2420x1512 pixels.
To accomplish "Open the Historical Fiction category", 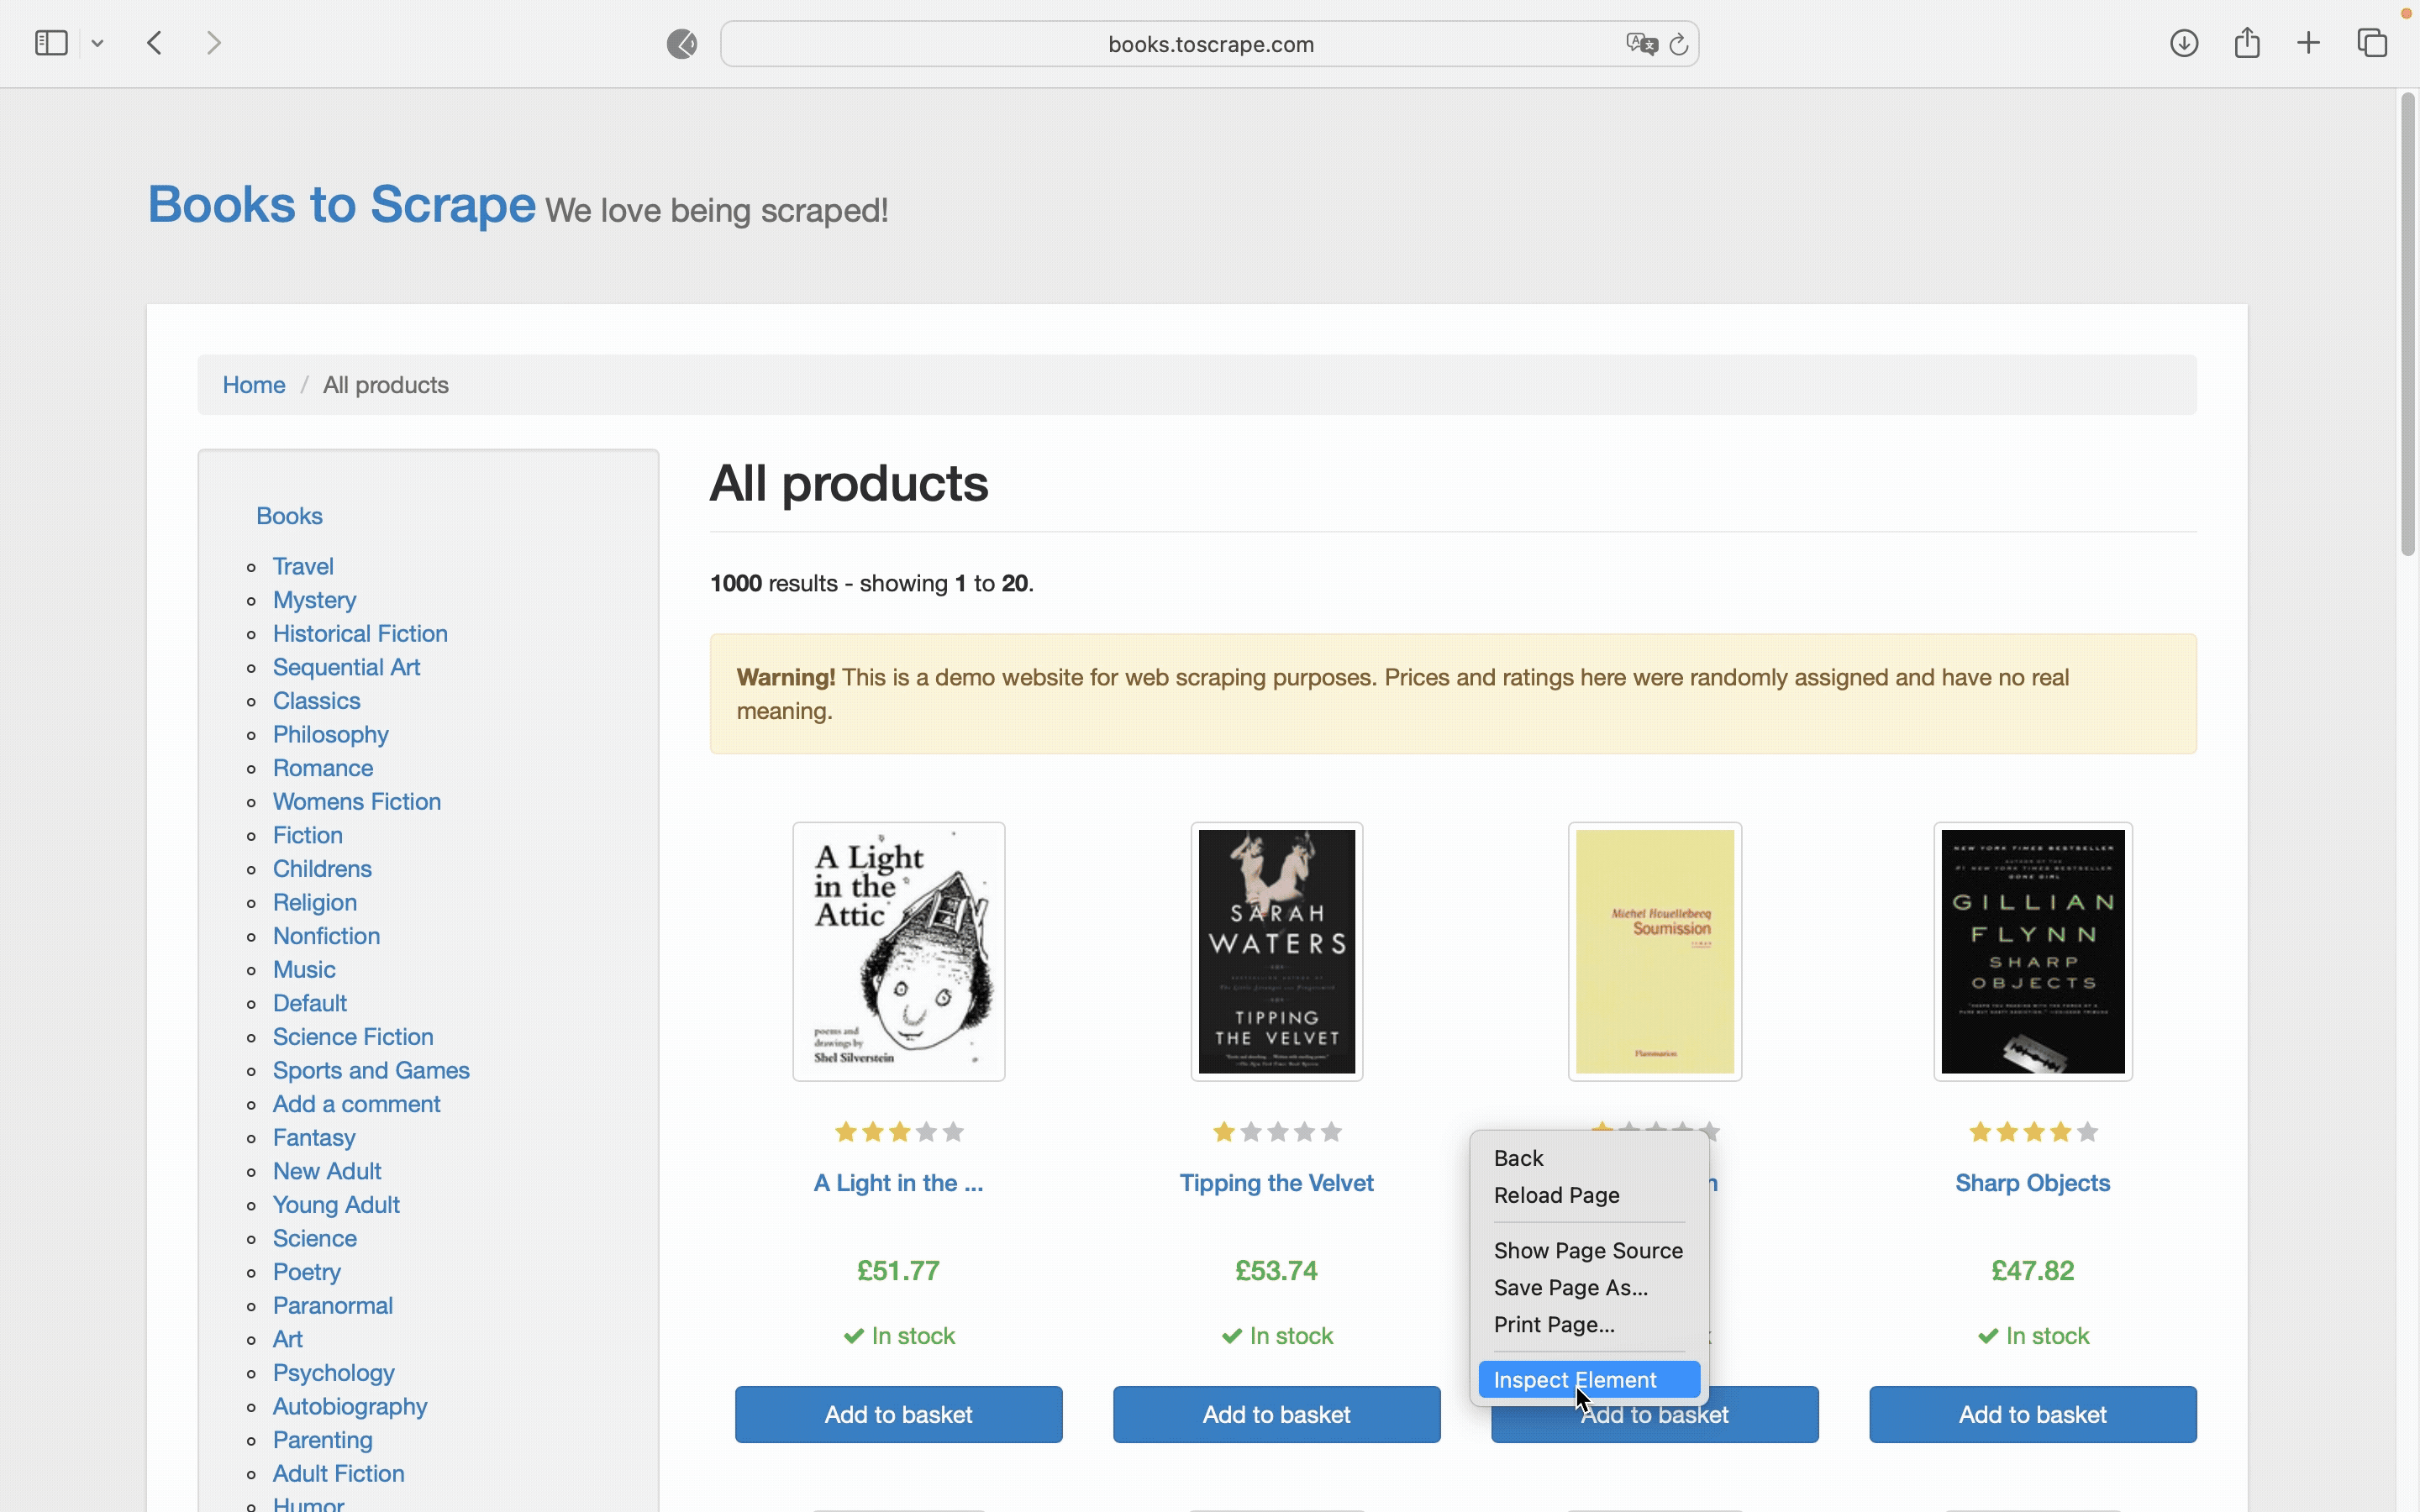I will [360, 634].
